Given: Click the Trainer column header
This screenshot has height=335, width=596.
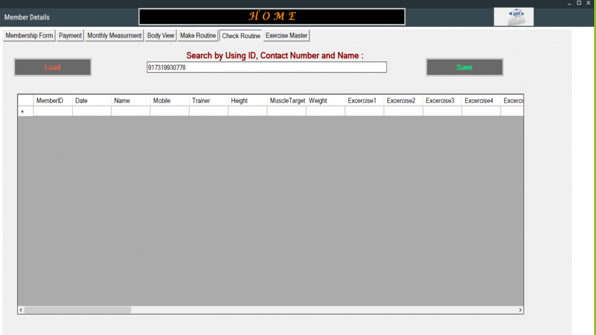Looking at the screenshot, I should click(209, 100).
